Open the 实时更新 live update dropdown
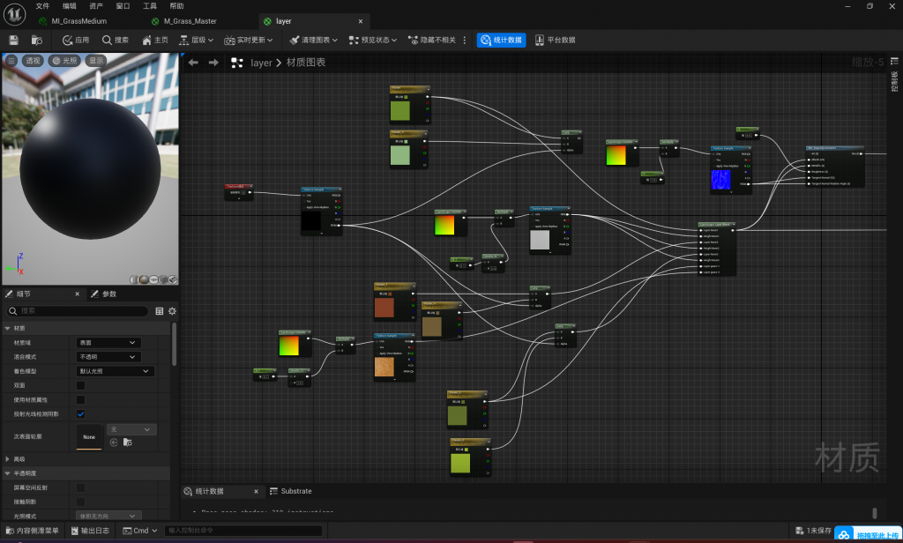 click(x=248, y=40)
